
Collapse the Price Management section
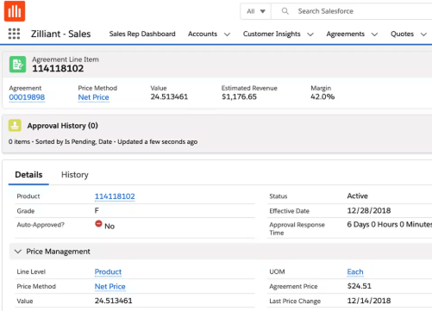pyautogui.click(x=18, y=252)
